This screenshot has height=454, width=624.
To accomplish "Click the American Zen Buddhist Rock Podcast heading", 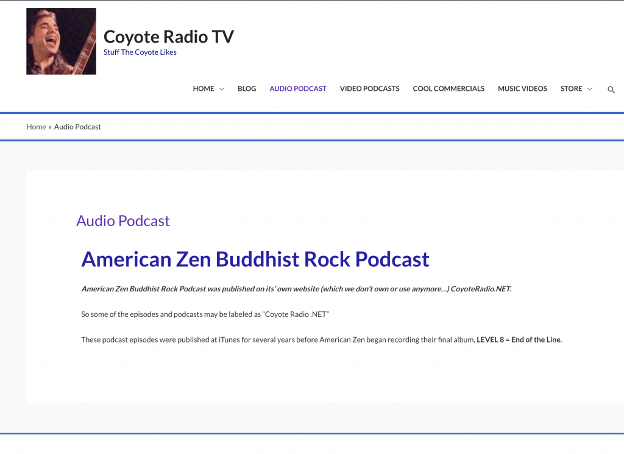I will (x=255, y=259).
